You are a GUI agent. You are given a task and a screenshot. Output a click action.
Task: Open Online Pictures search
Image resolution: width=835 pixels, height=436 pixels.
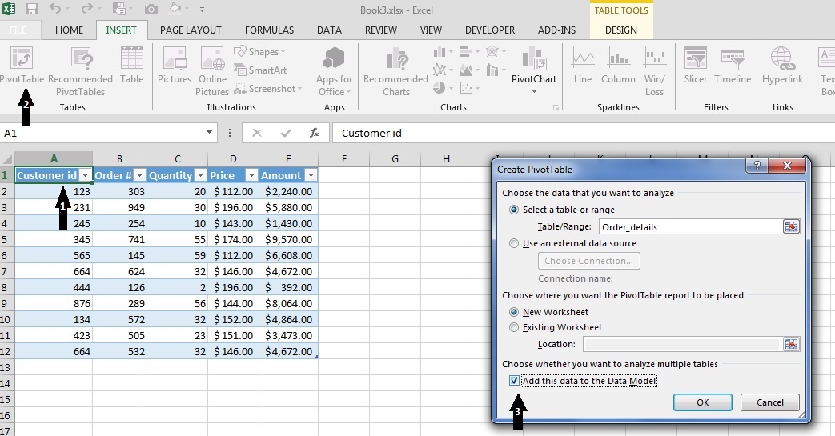tap(212, 71)
